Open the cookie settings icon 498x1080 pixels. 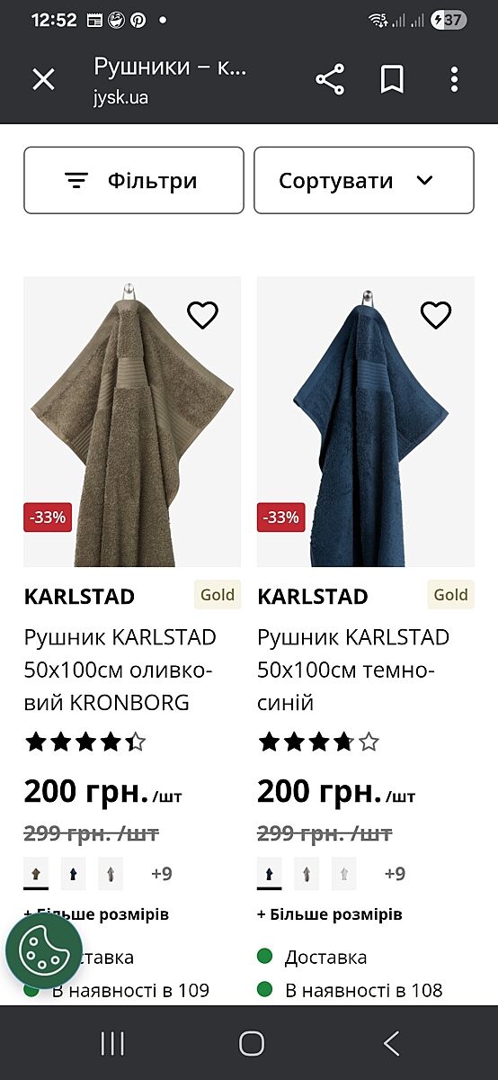[x=44, y=951]
